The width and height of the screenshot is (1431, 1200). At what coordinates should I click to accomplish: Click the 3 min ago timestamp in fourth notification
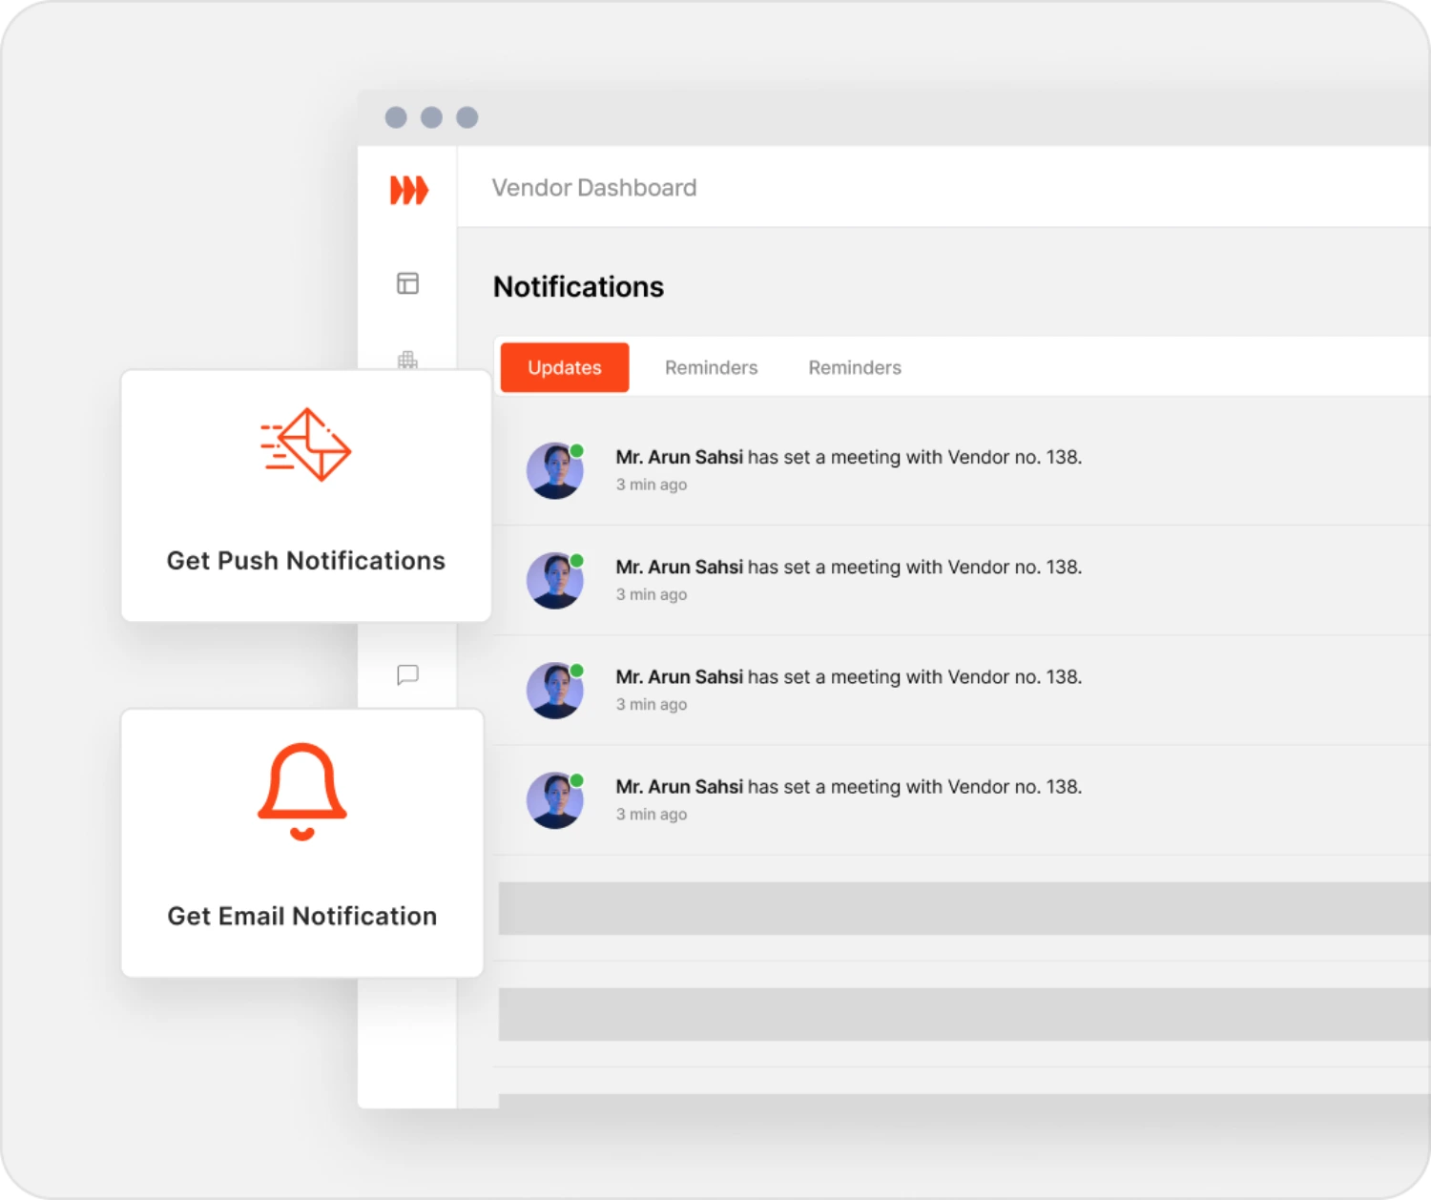[x=651, y=814]
